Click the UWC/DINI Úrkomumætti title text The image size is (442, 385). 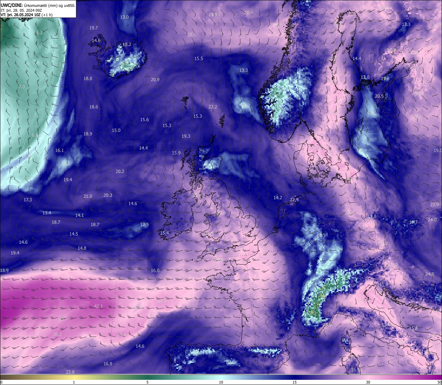[38, 5]
